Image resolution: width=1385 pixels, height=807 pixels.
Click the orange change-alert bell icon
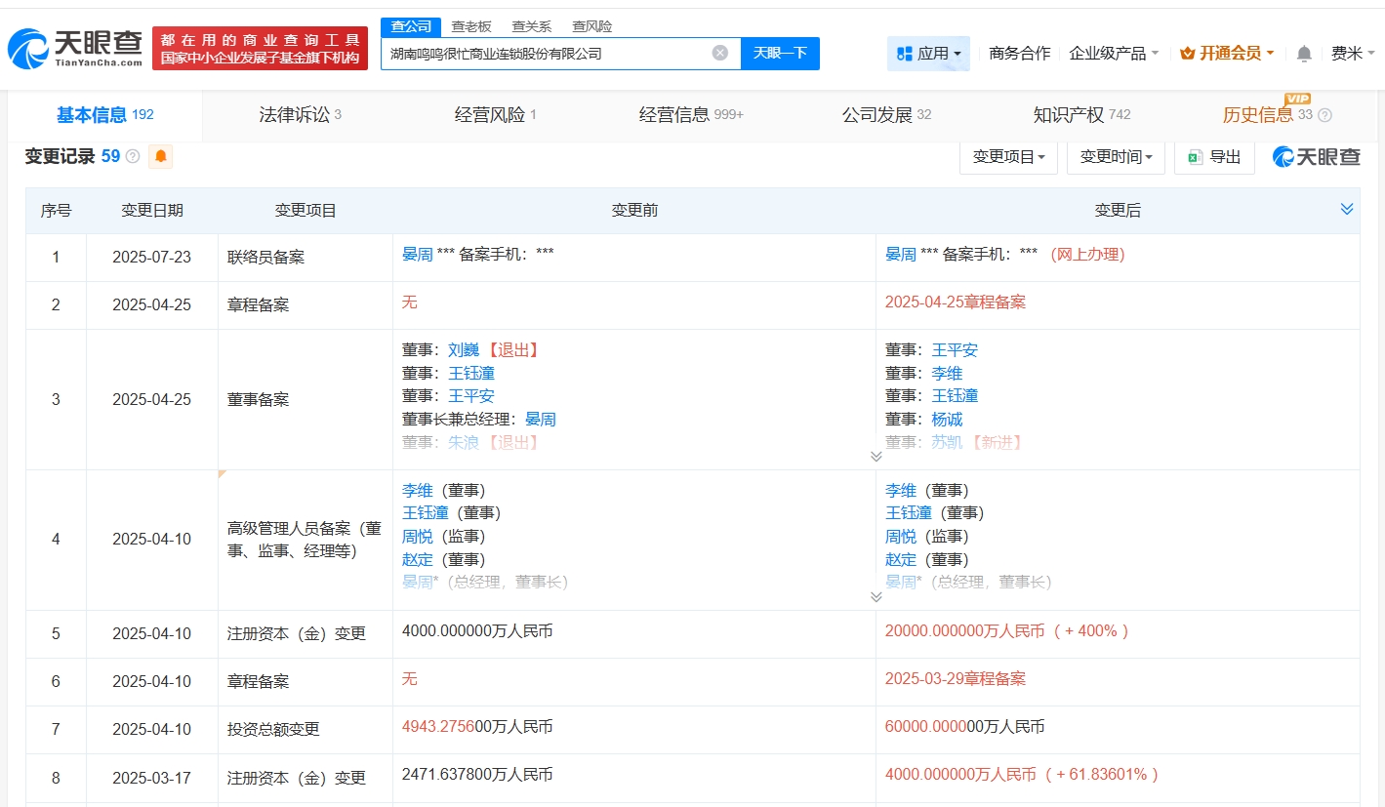[x=161, y=156]
